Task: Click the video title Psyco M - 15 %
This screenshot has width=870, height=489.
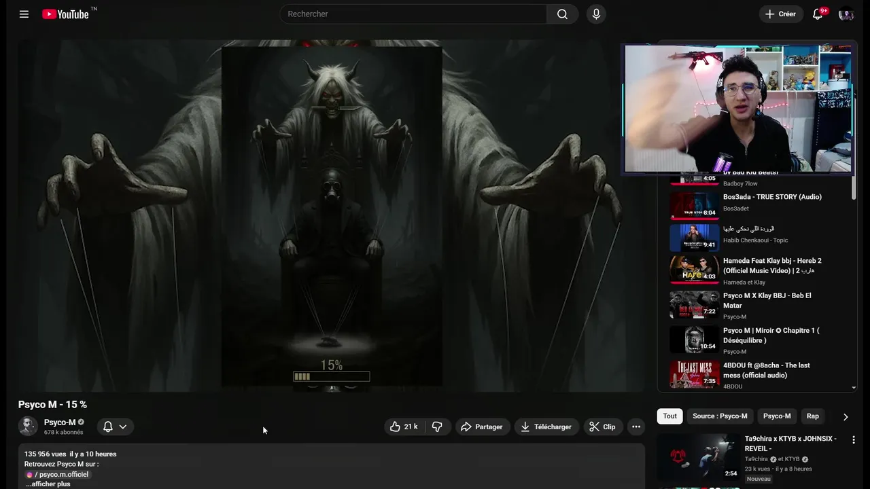Action: (x=52, y=404)
